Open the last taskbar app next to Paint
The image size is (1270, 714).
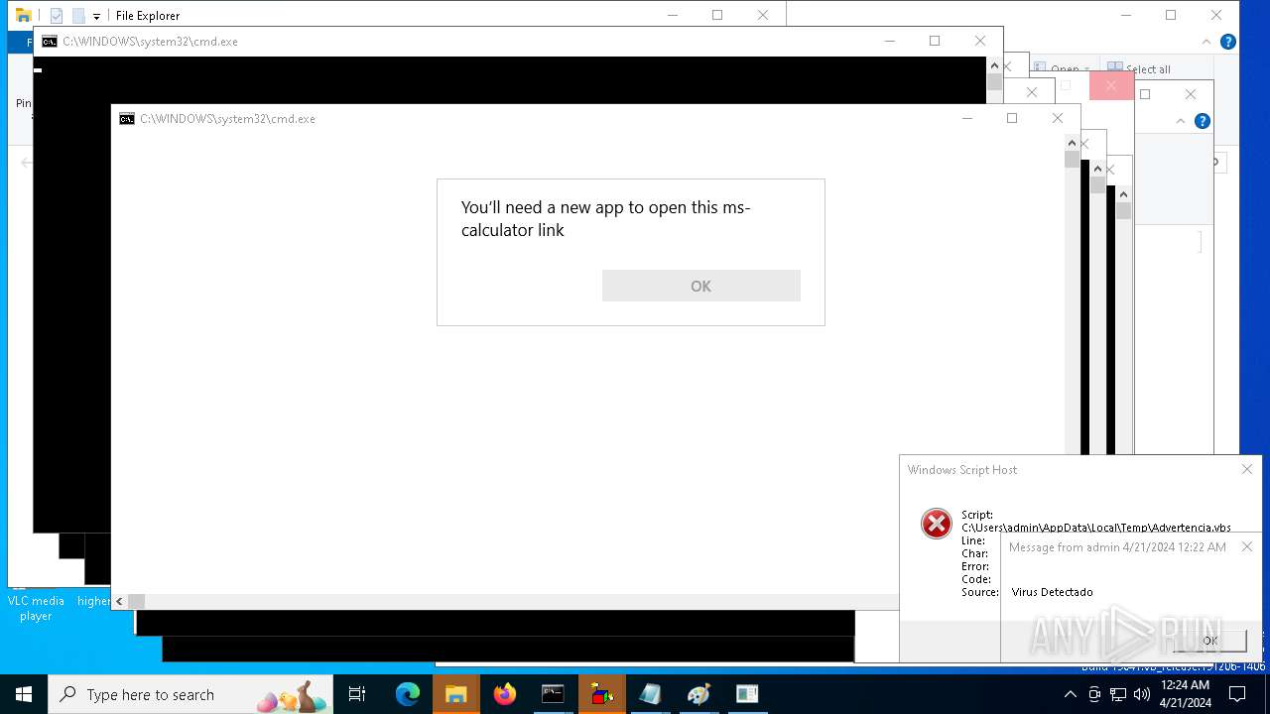coord(747,694)
